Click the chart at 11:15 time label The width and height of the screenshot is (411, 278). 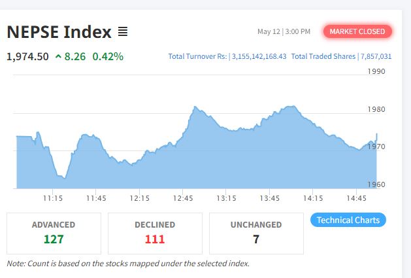click(x=53, y=198)
